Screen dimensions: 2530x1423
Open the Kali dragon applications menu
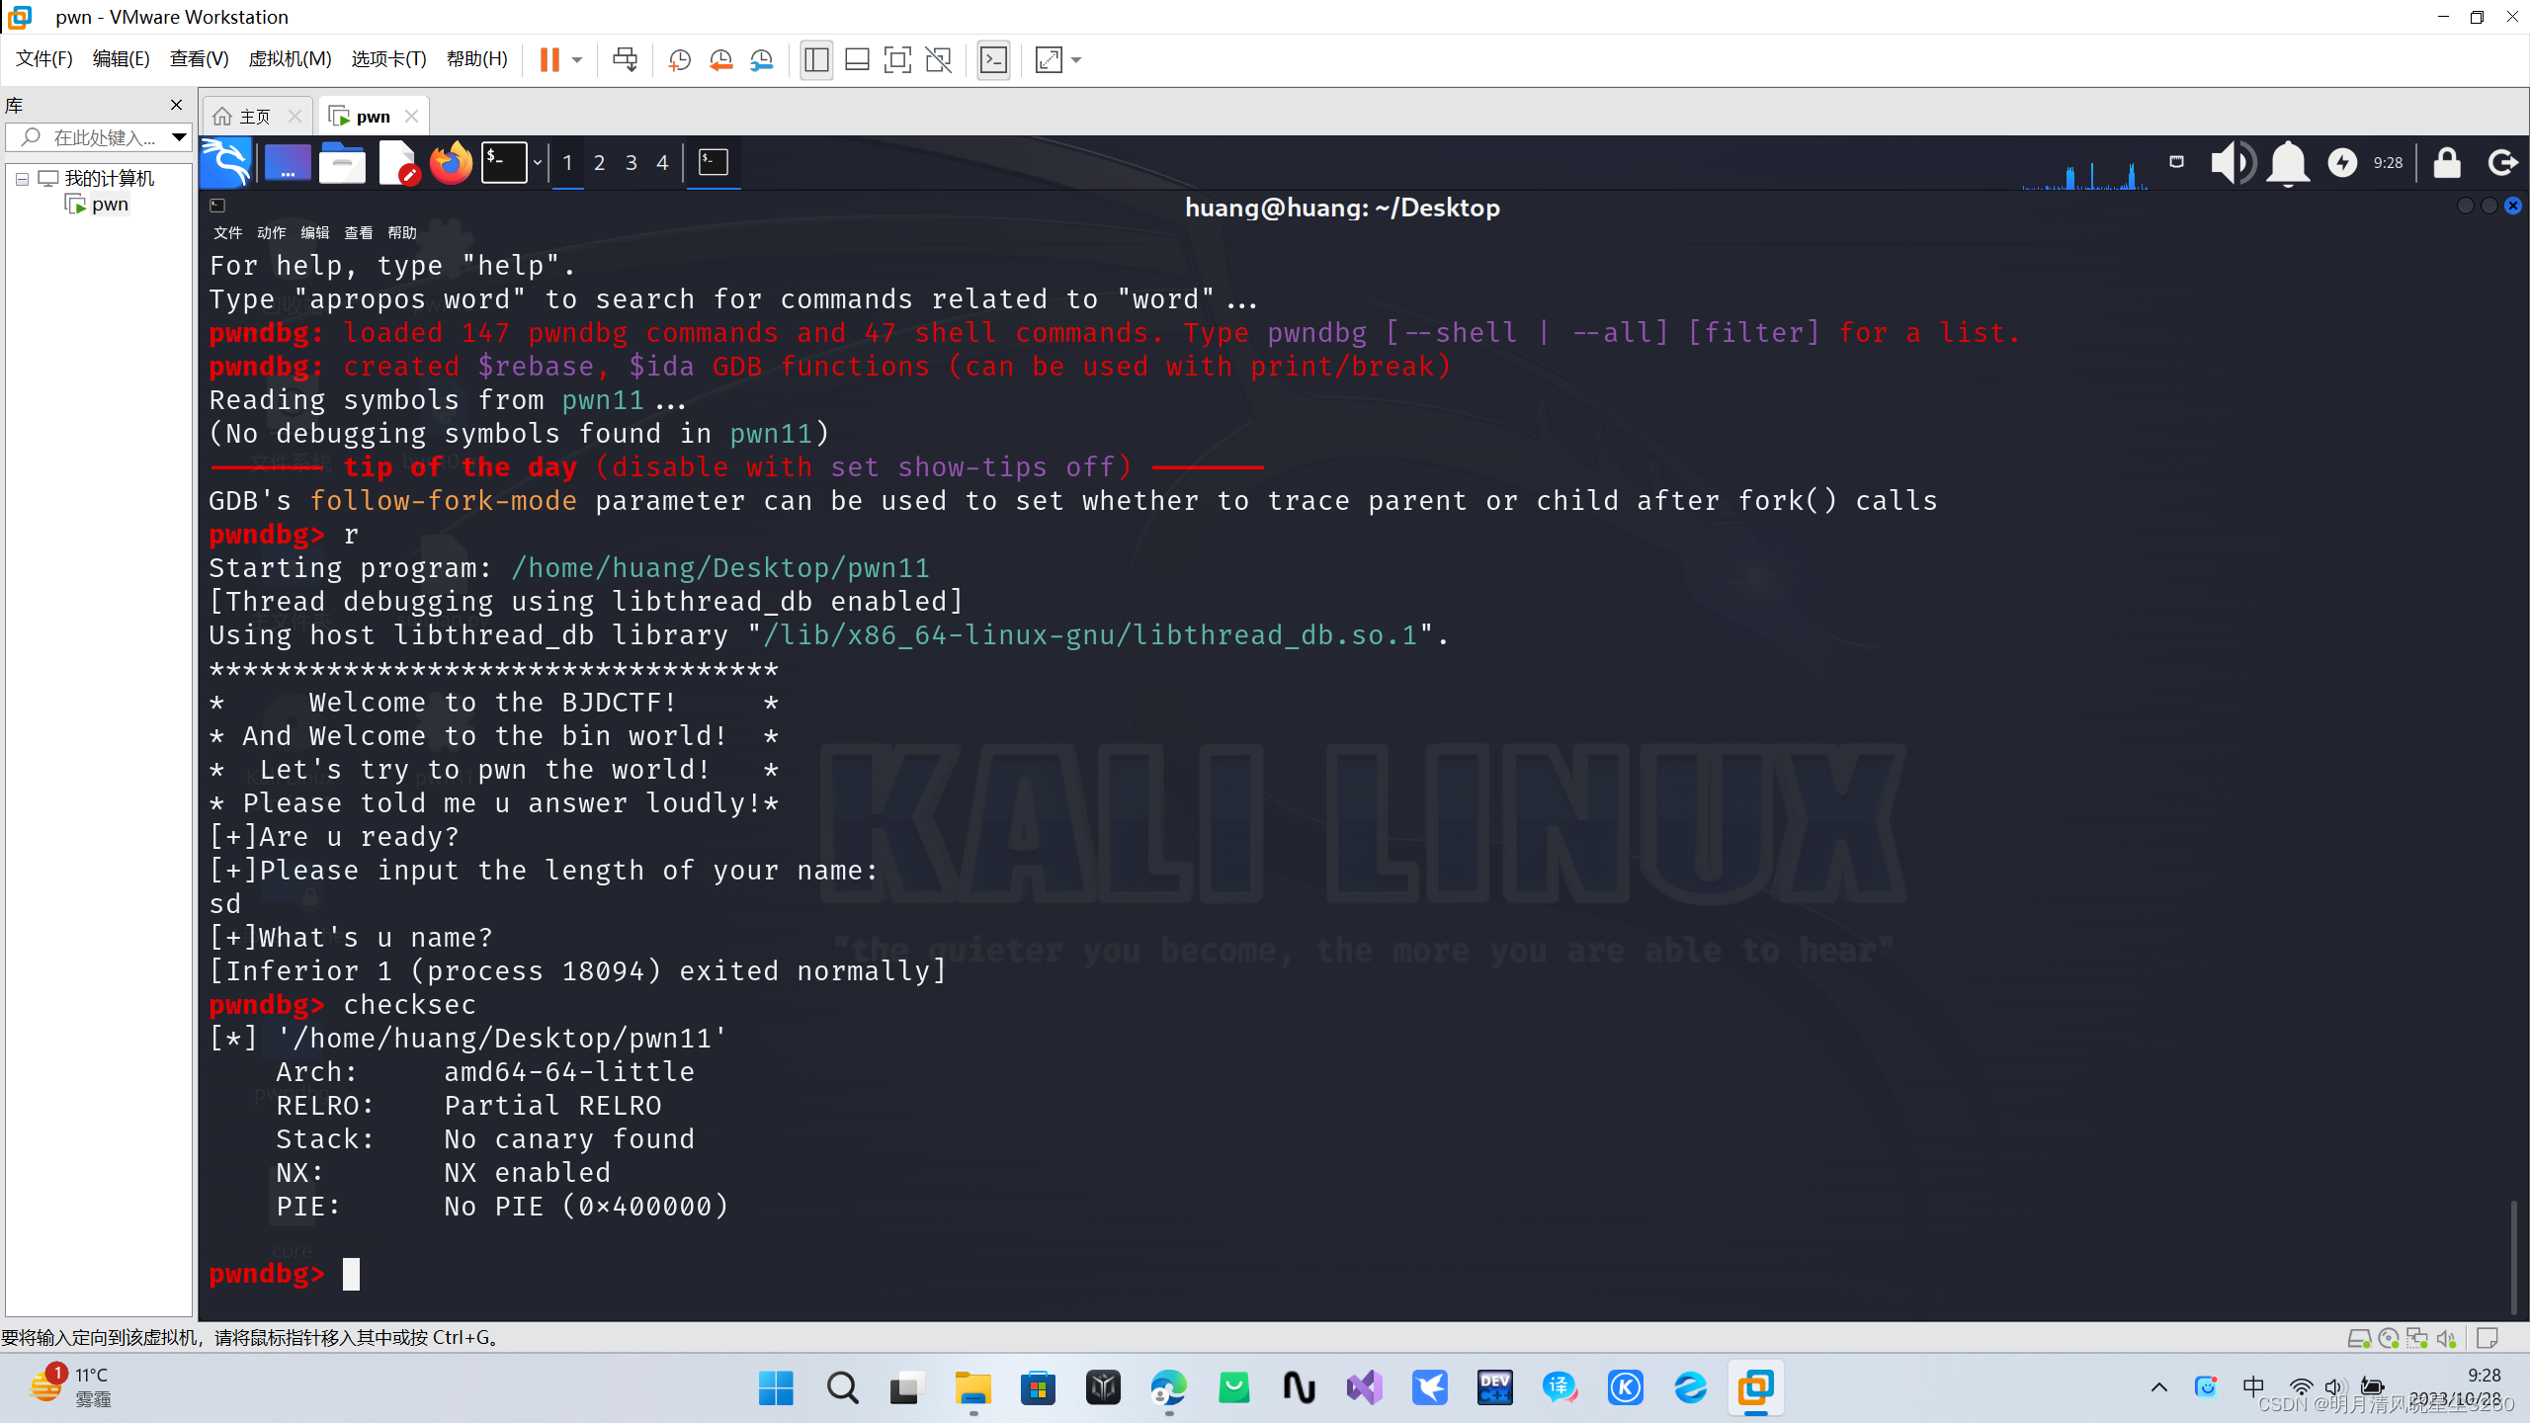click(x=225, y=162)
